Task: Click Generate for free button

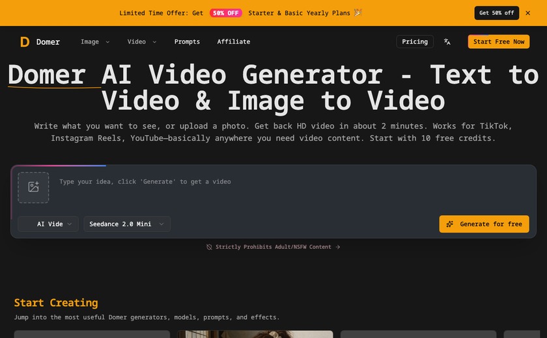Action: coord(484,224)
